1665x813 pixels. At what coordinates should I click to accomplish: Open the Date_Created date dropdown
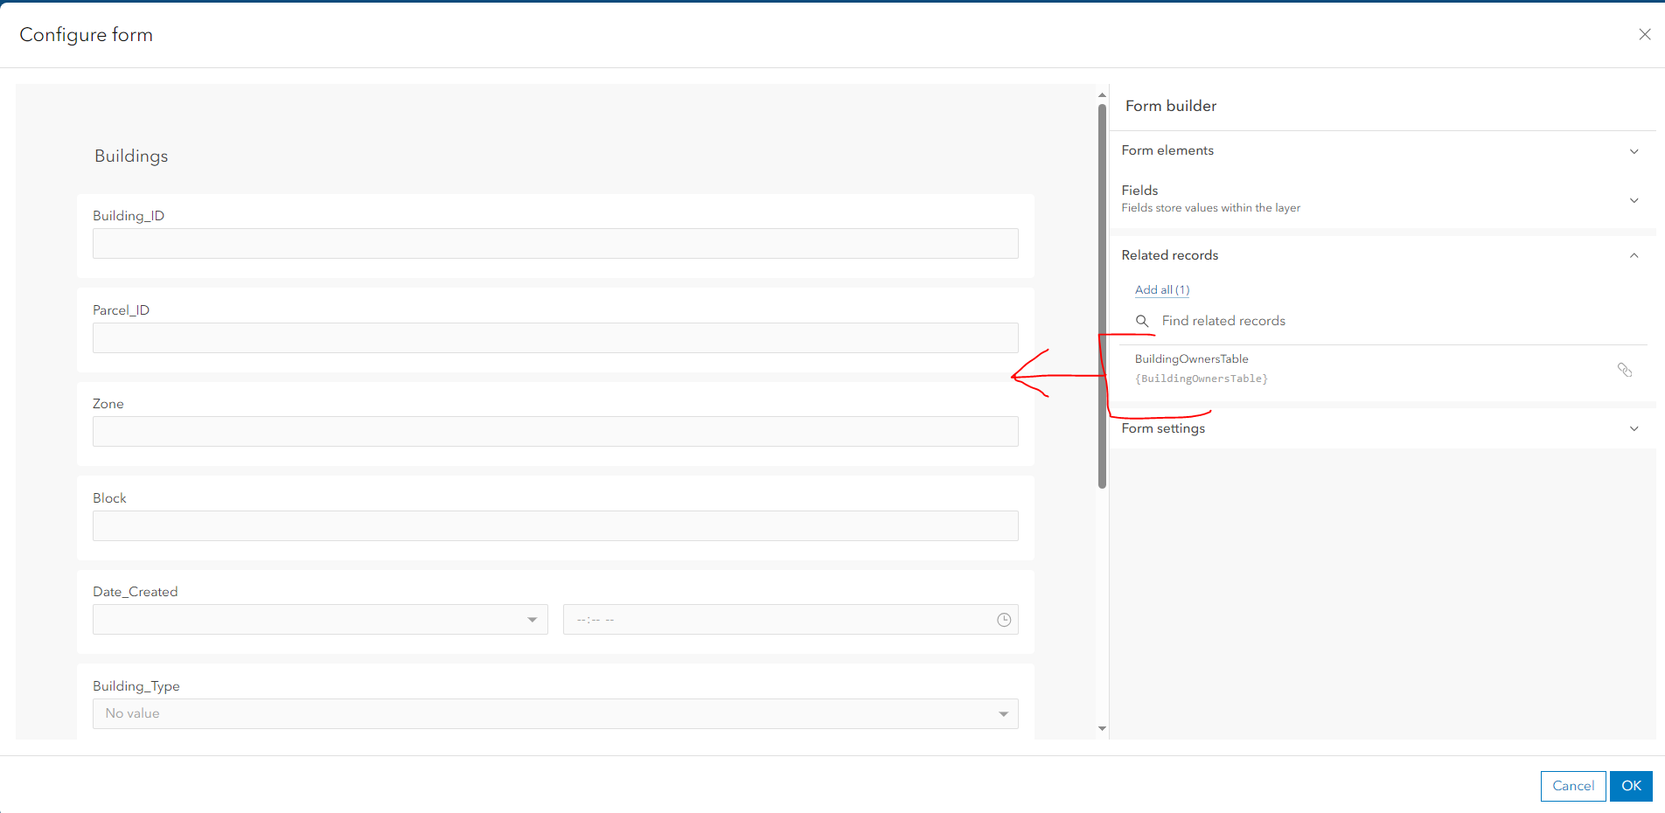pos(532,619)
